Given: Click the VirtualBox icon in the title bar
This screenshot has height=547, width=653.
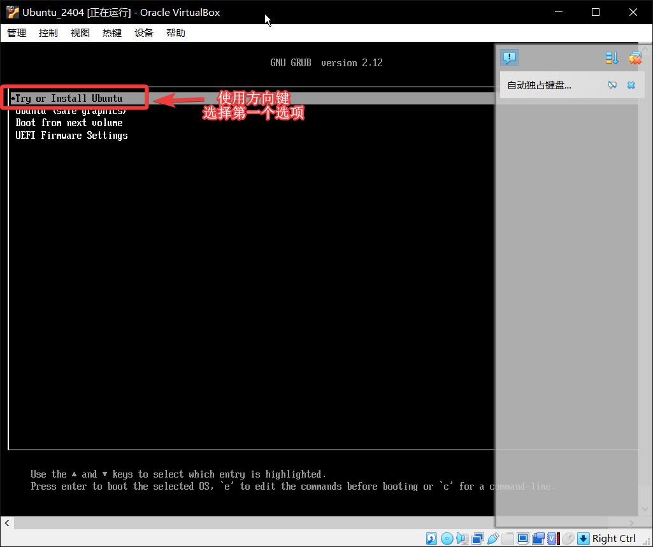Looking at the screenshot, I should click(13, 13).
